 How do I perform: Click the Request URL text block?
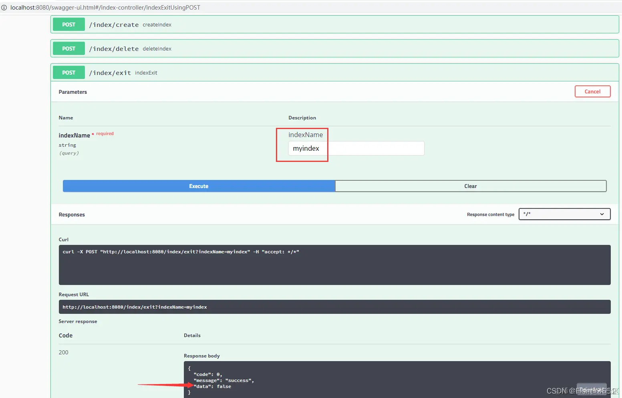334,307
